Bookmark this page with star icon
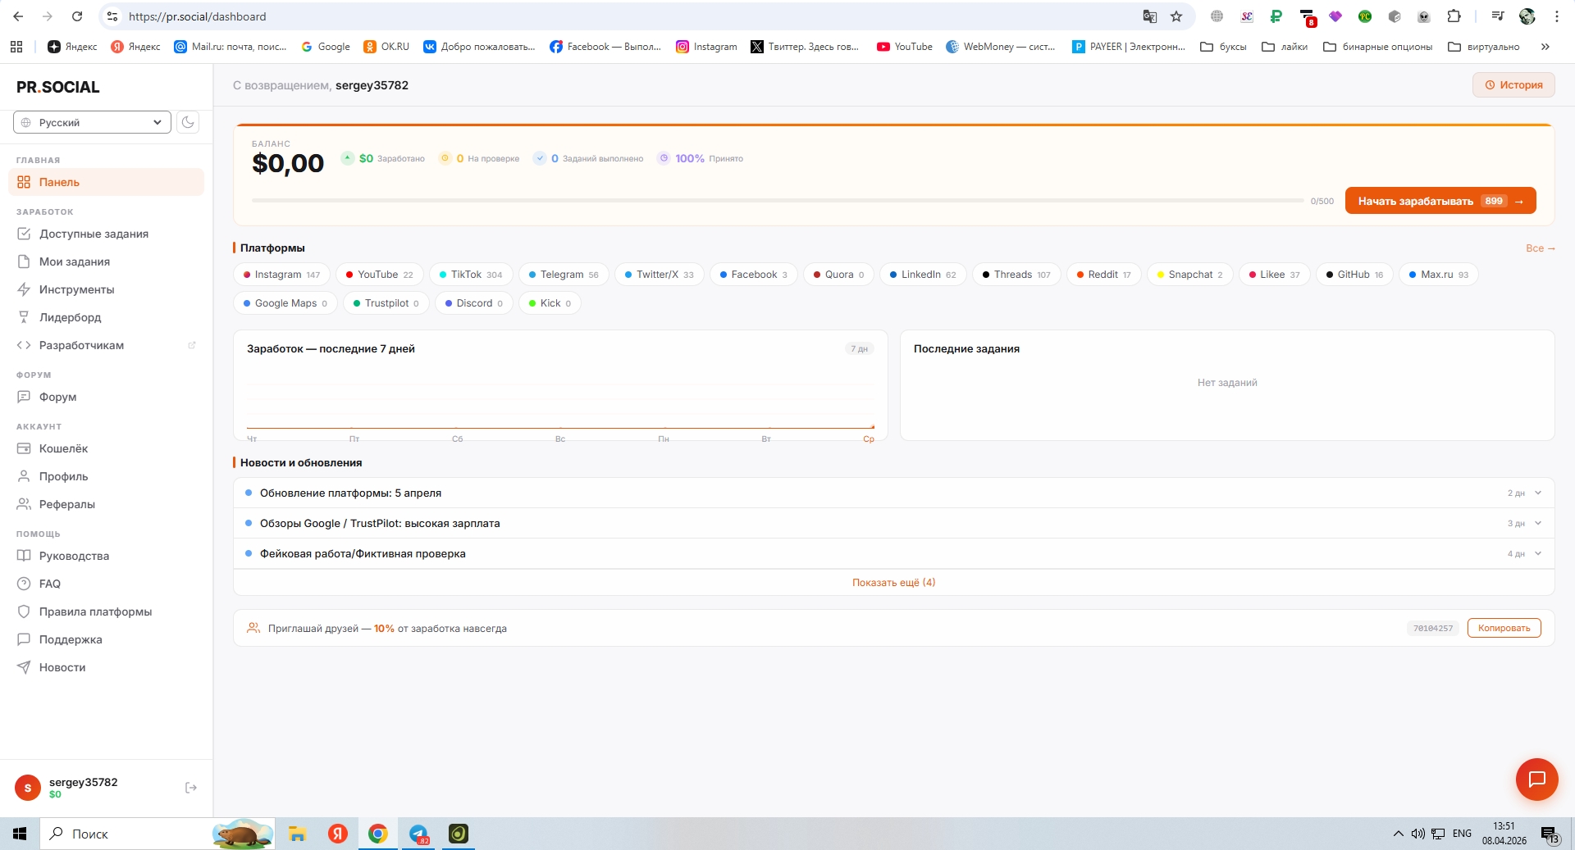 click(1176, 16)
